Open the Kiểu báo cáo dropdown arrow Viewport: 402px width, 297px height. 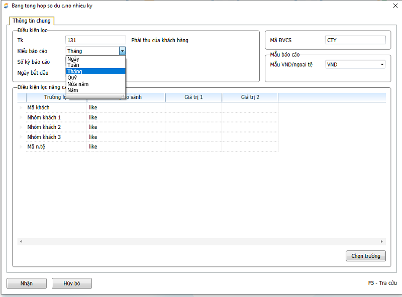tap(122, 51)
